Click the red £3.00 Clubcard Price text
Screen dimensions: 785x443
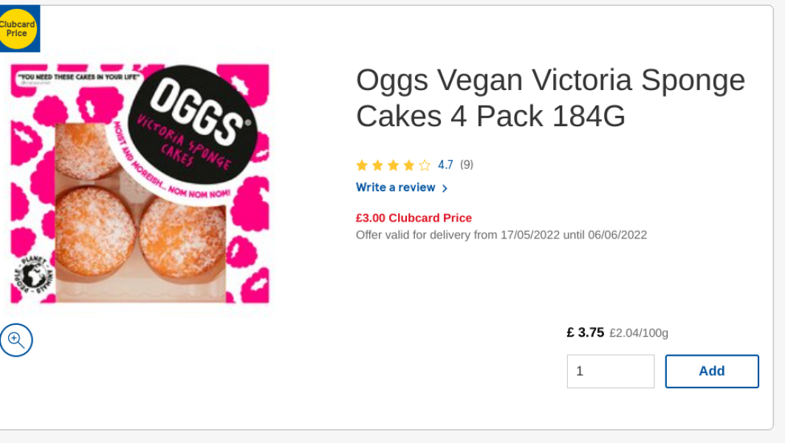tap(412, 218)
